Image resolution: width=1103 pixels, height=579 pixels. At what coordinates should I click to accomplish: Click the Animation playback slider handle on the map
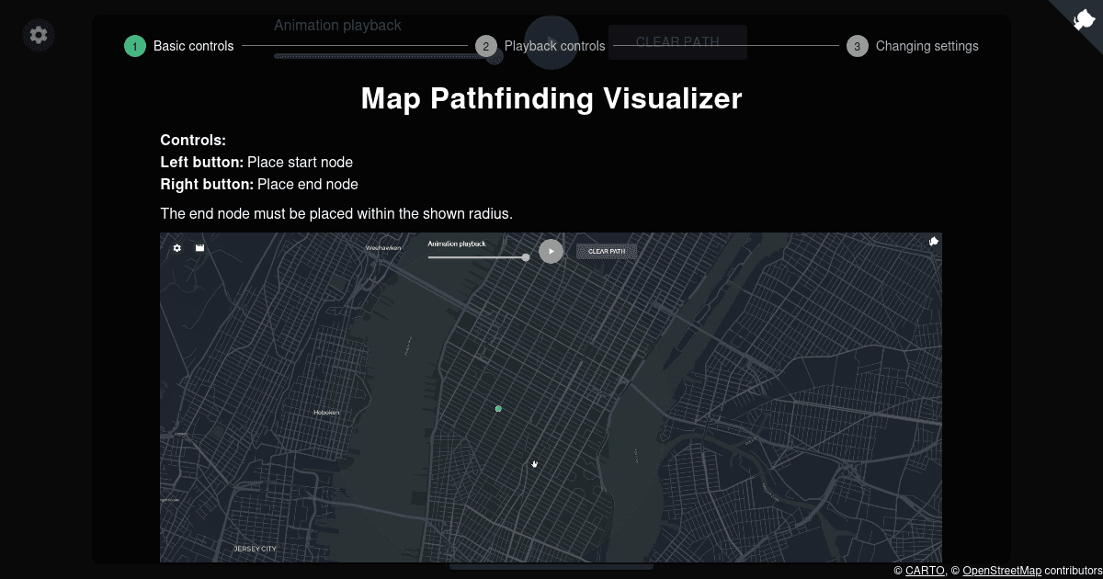pos(525,257)
